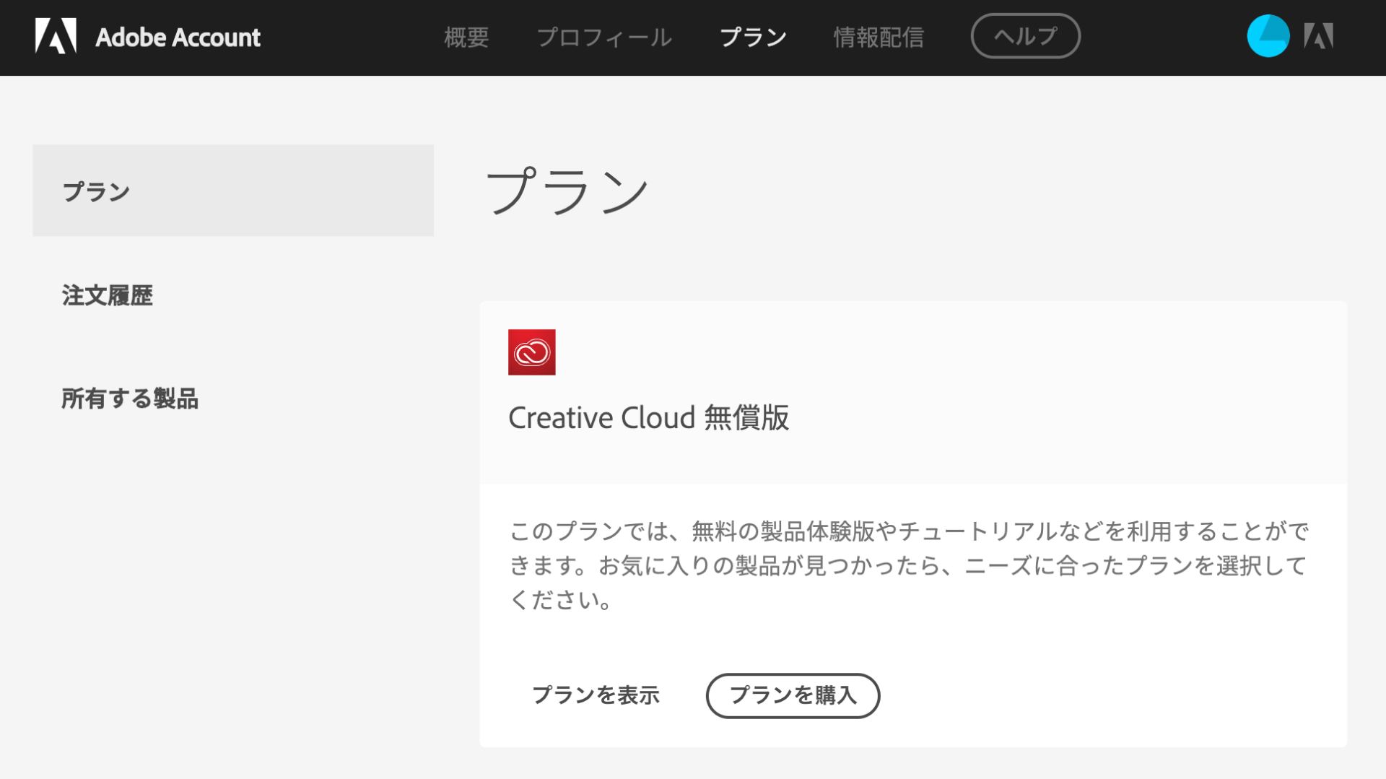Viewport: 1386px width, 779px height.
Task: Click the ヘルプ button
Action: coord(1025,35)
